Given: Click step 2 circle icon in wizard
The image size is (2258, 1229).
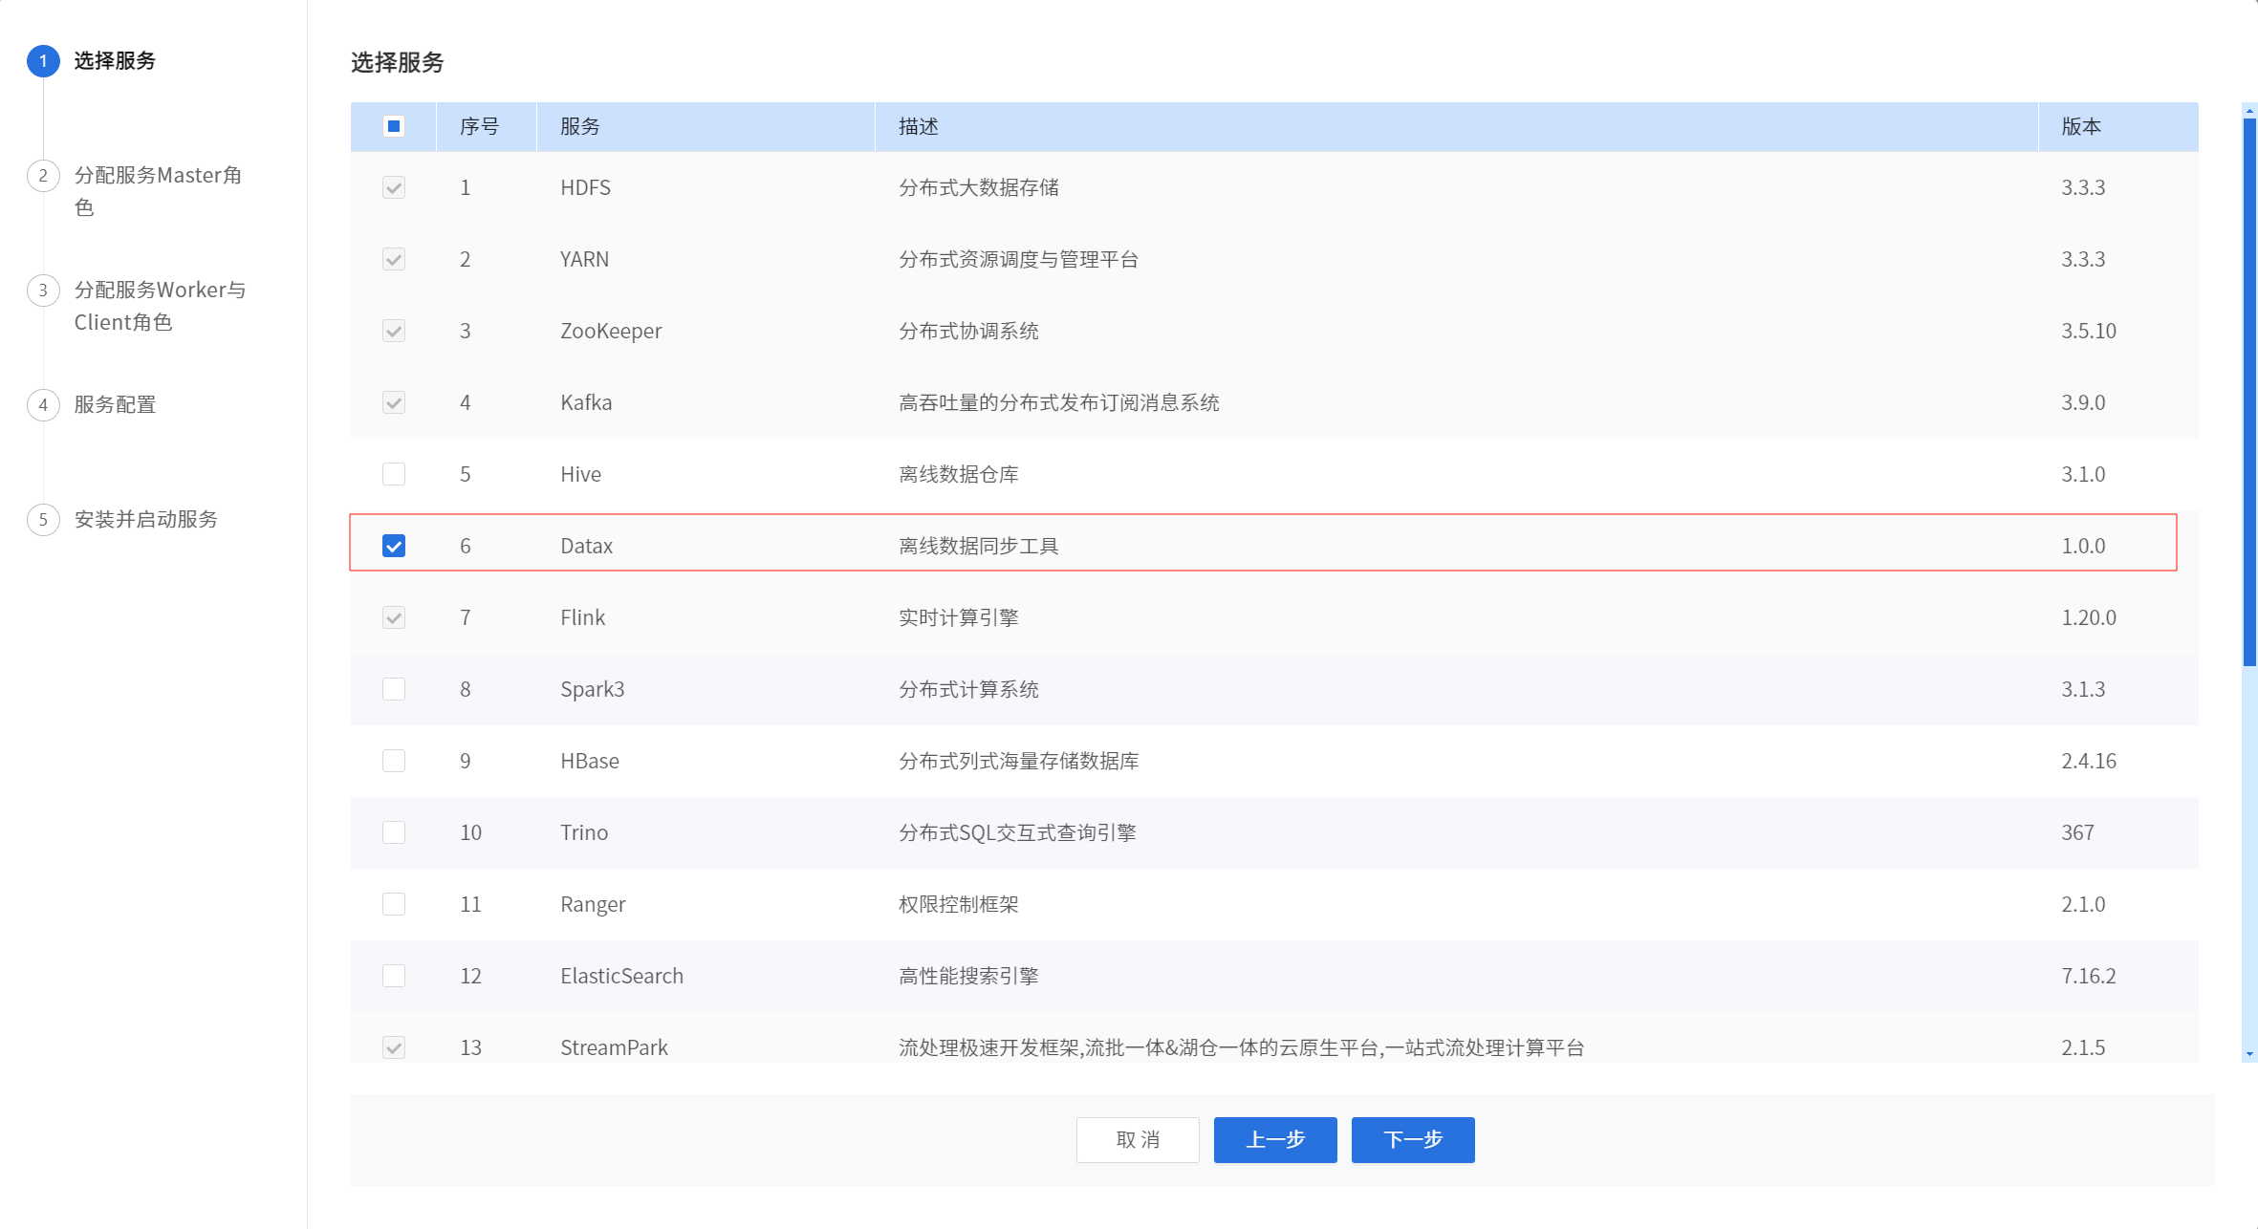Looking at the screenshot, I should click(x=43, y=176).
